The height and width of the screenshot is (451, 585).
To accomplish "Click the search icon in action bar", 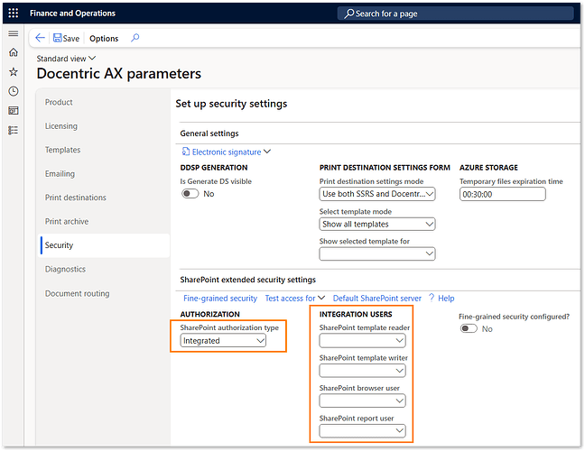I will click(x=135, y=38).
